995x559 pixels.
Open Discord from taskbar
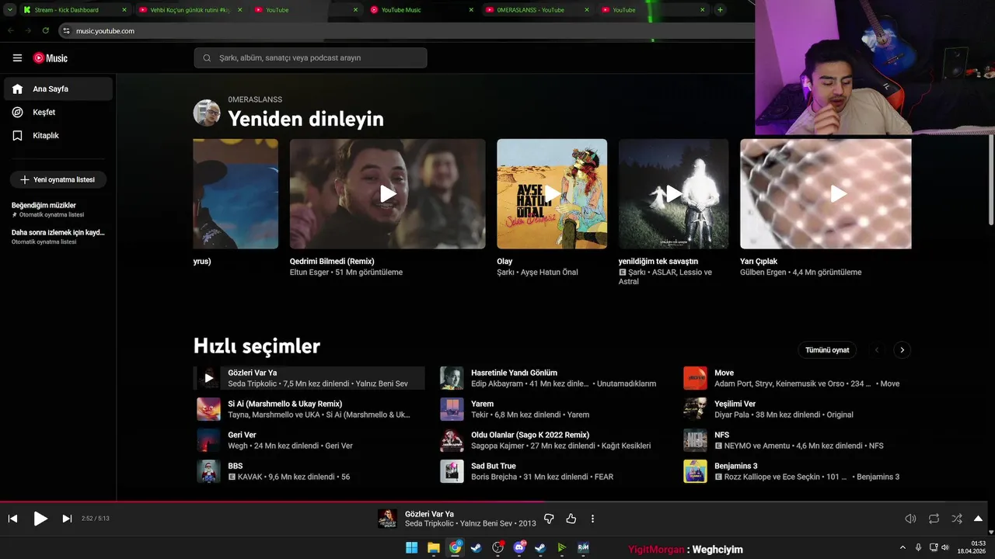(519, 548)
